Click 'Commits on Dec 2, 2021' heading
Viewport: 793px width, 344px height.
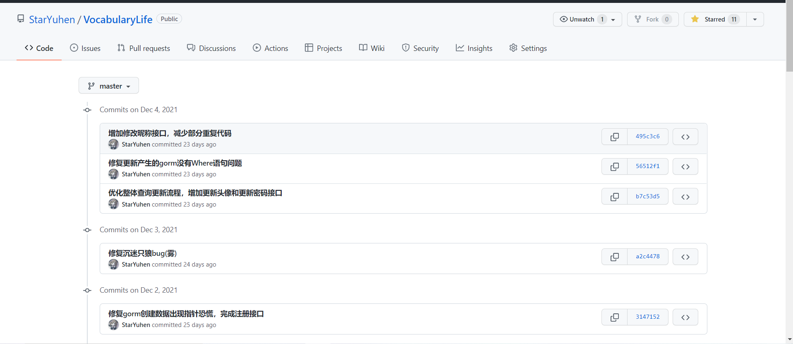pos(139,290)
